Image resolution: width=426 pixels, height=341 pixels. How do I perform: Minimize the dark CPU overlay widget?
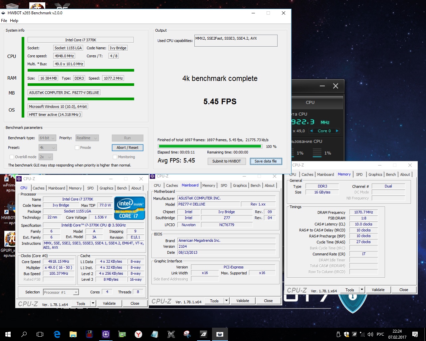click(322, 86)
